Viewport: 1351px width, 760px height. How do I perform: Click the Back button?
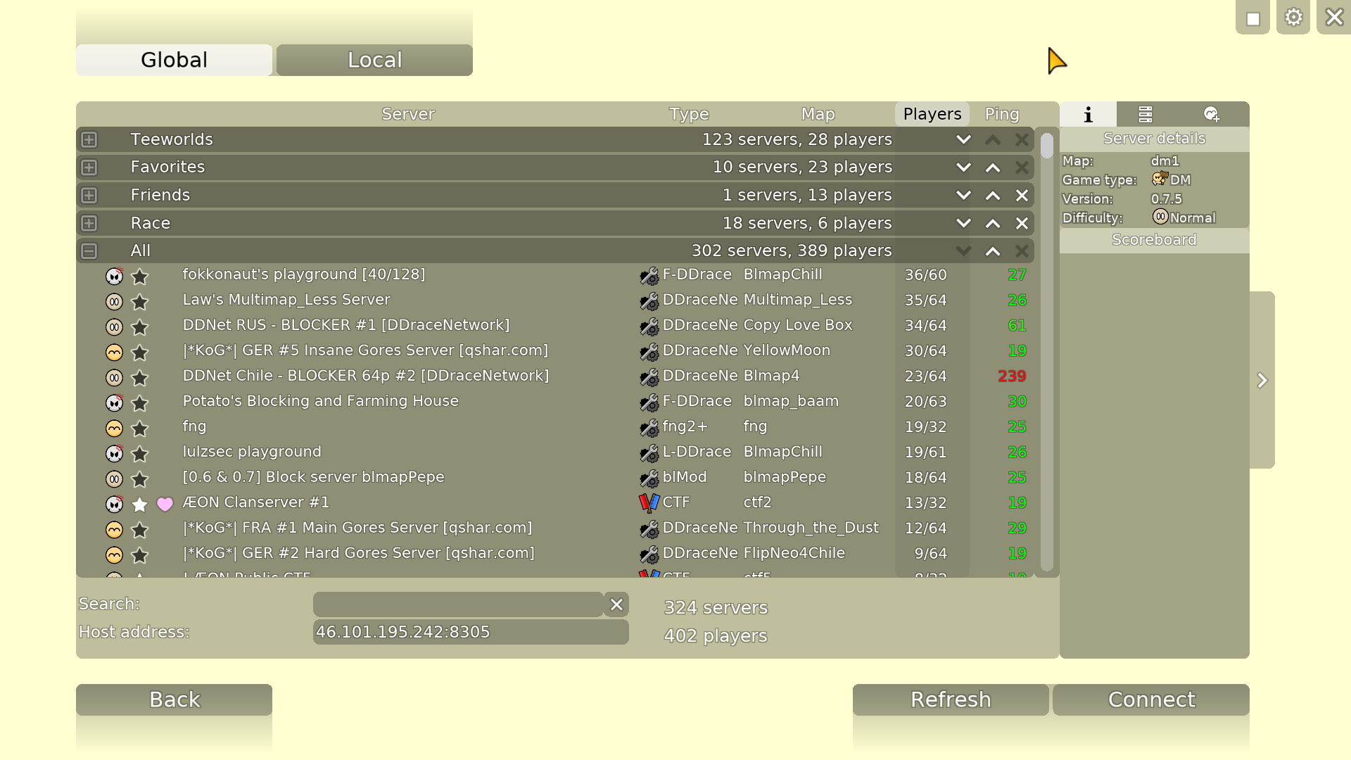174,699
